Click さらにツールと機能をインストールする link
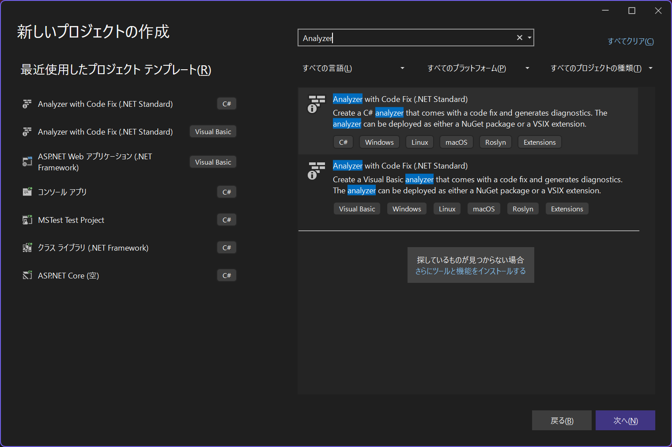This screenshot has width=672, height=447. [471, 271]
